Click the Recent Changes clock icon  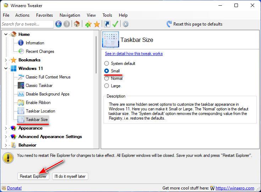[21, 51]
